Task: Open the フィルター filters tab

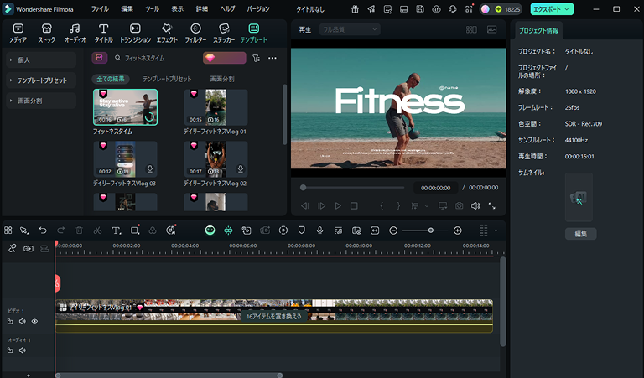Action: [195, 34]
